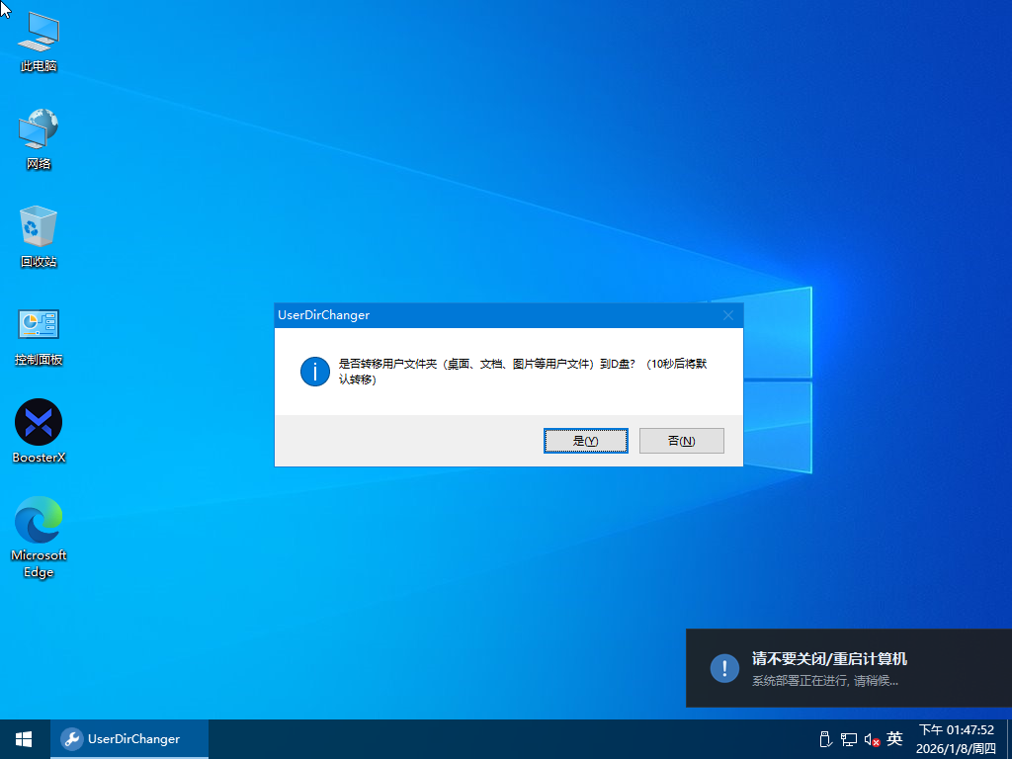
Task: Toggle the 英 input method indicator
Action: tap(894, 739)
